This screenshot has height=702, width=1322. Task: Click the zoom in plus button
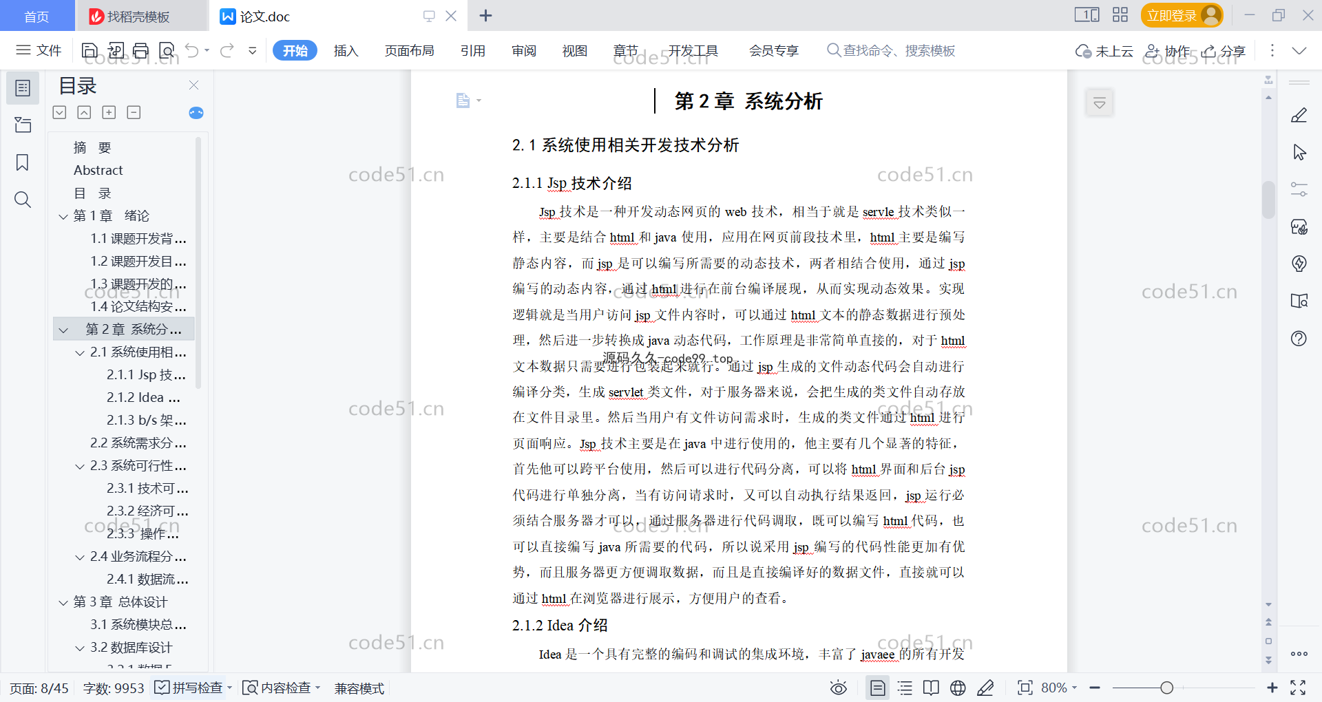point(1272,688)
